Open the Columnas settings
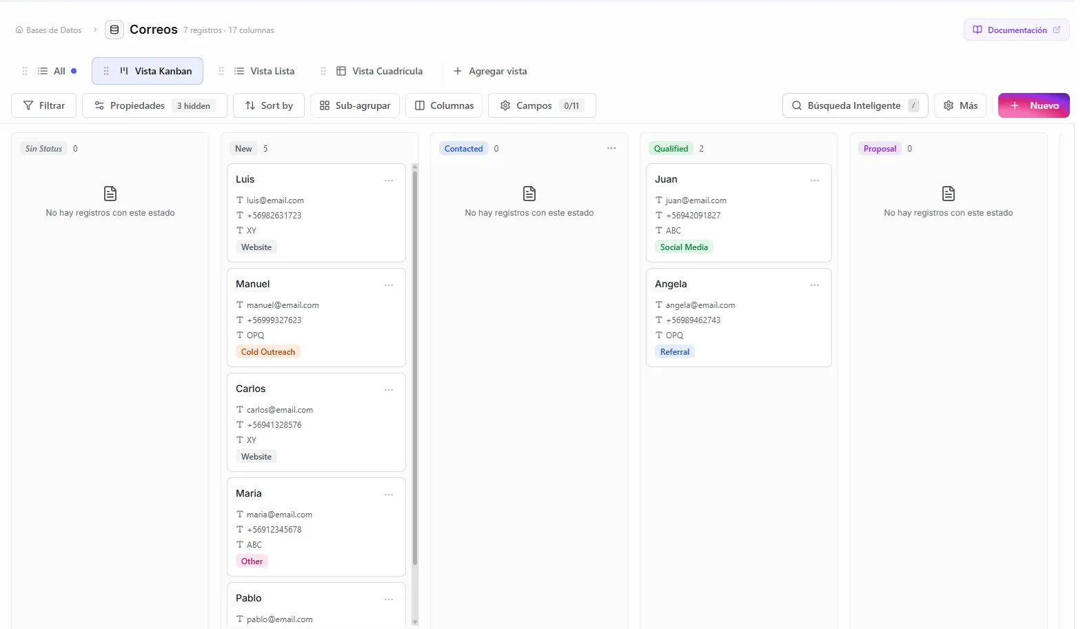Viewport: 1085px width, 629px height. (x=445, y=105)
